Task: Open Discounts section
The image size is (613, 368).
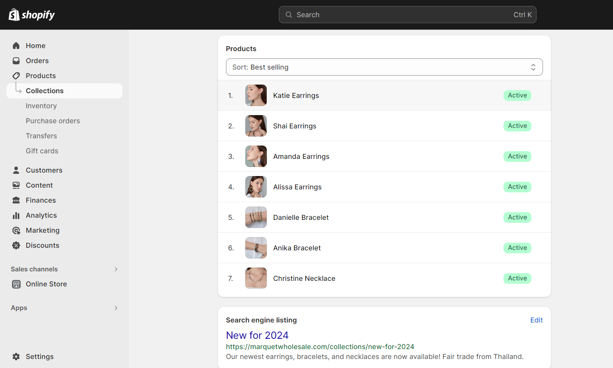Action: point(43,245)
